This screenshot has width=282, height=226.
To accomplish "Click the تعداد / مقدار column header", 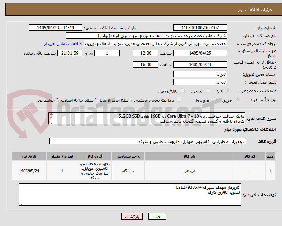I will (x=62, y=156).
